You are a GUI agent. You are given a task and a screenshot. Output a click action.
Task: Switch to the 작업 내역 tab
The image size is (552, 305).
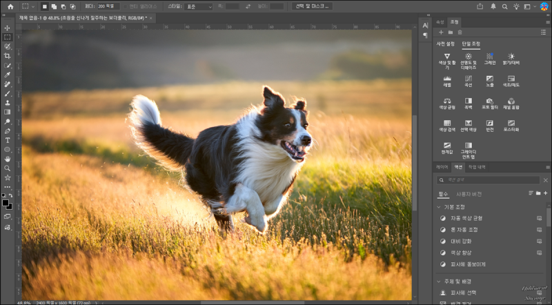tap(477, 167)
